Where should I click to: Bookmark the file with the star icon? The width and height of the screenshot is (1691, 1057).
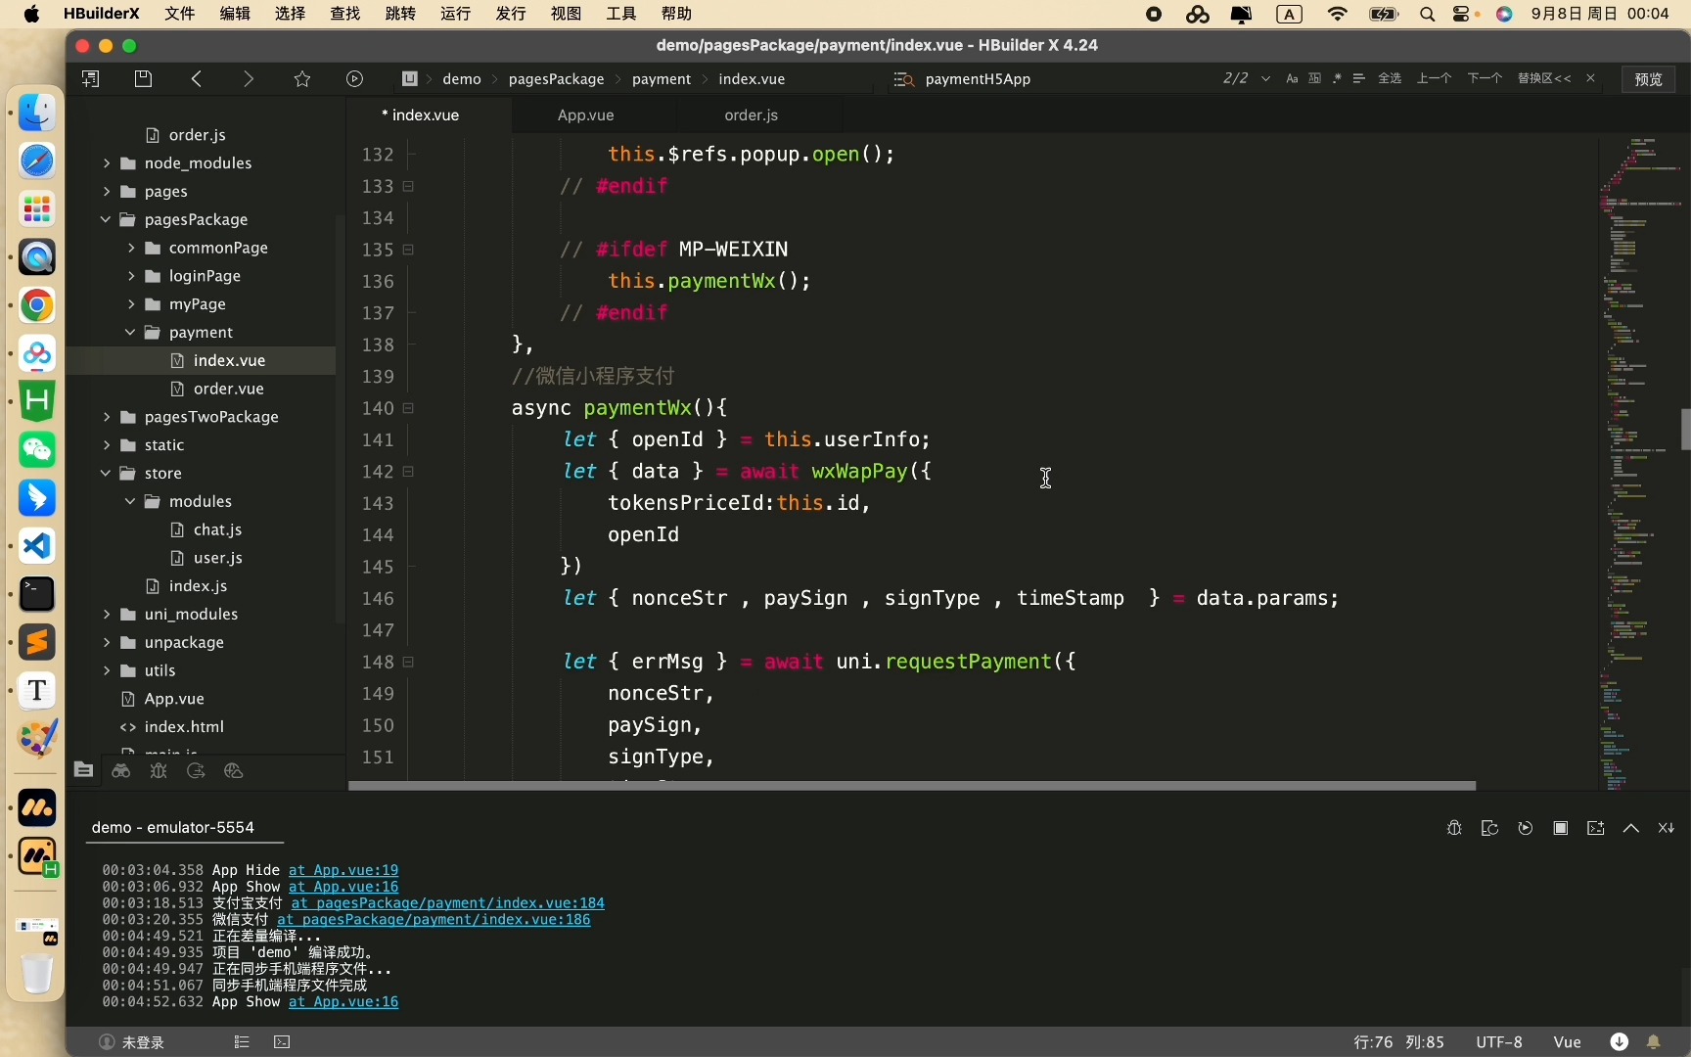coord(302,79)
